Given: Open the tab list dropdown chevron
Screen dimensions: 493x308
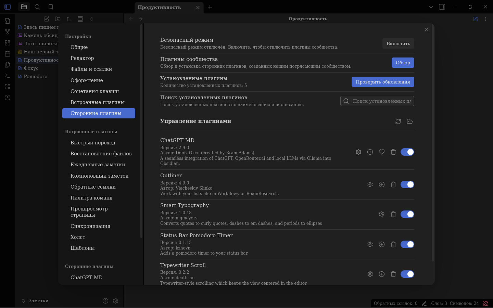Looking at the screenshot, I should pos(431,7).
